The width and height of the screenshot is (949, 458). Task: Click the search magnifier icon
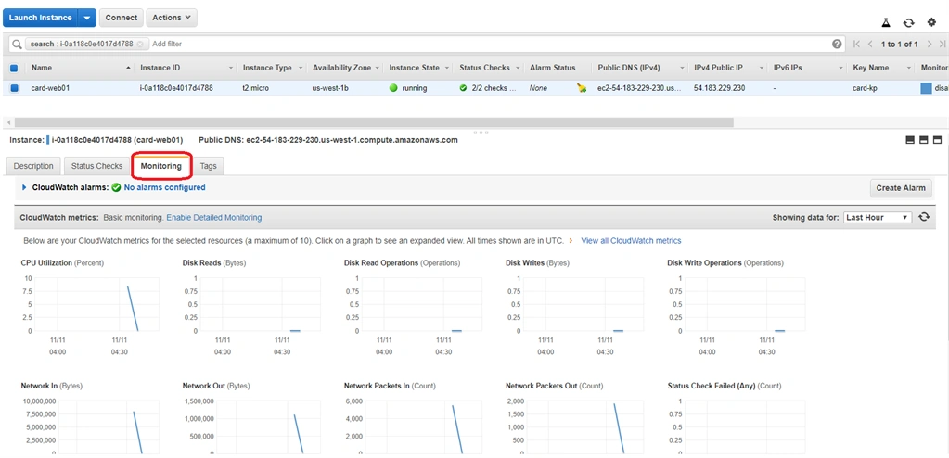[x=17, y=45]
